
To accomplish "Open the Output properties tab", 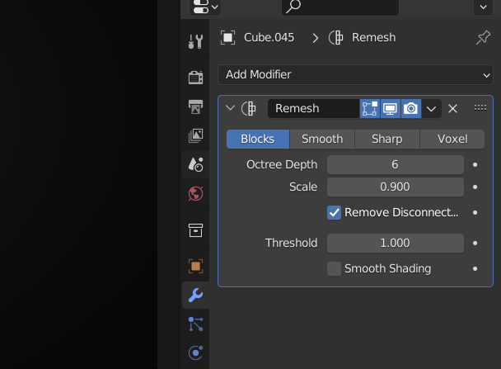I will [x=195, y=106].
